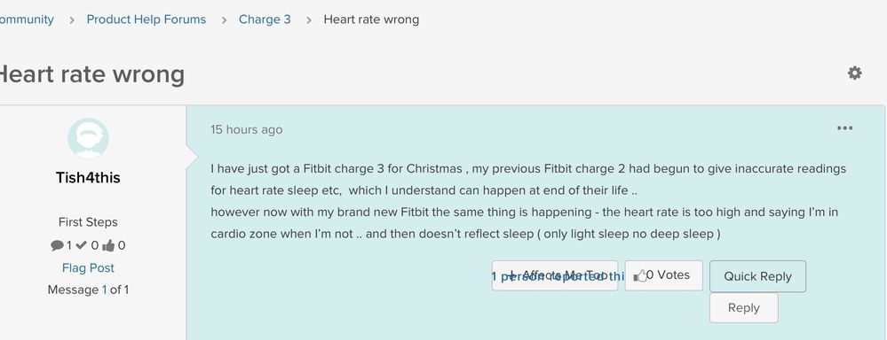
Task: Click the Flag Post link
Action: click(88, 267)
